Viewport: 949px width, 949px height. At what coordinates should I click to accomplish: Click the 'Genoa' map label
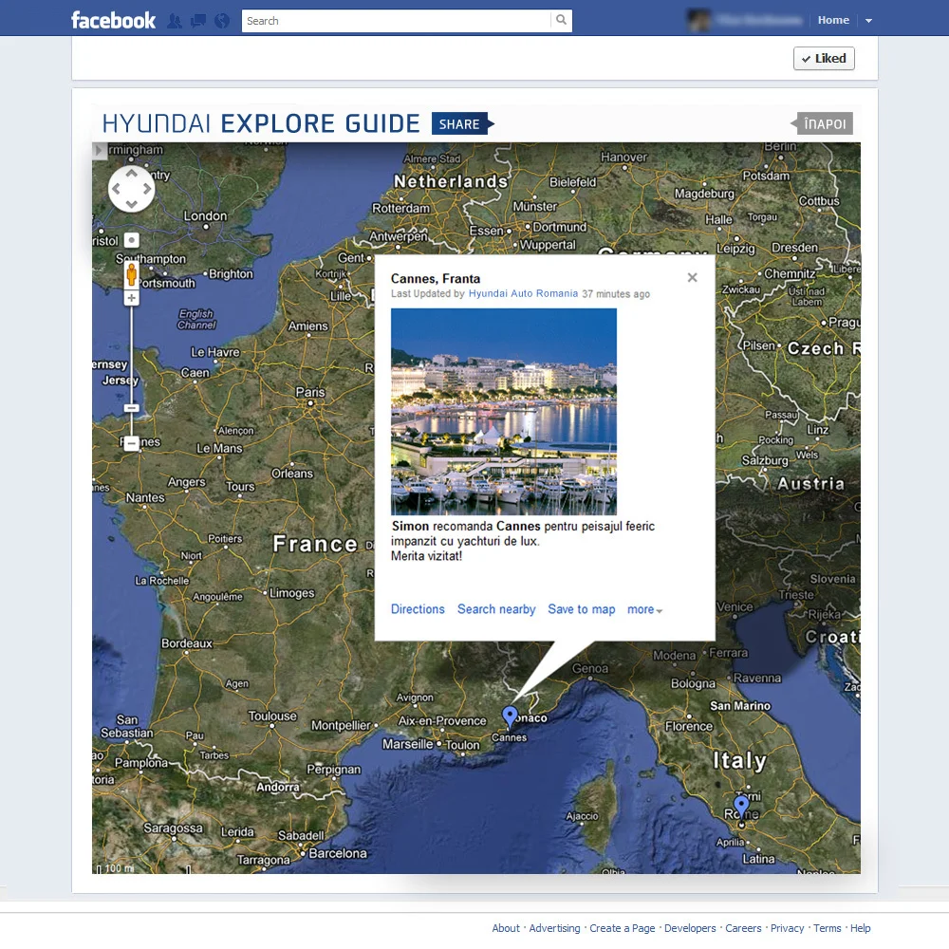click(x=590, y=668)
